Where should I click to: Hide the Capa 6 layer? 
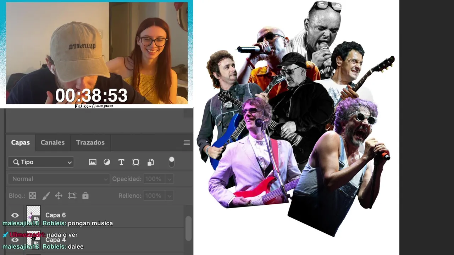[15, 215]
